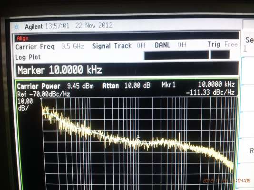Click the 22 Nov 2012 date display
The image size is (254, 190).
94,25
